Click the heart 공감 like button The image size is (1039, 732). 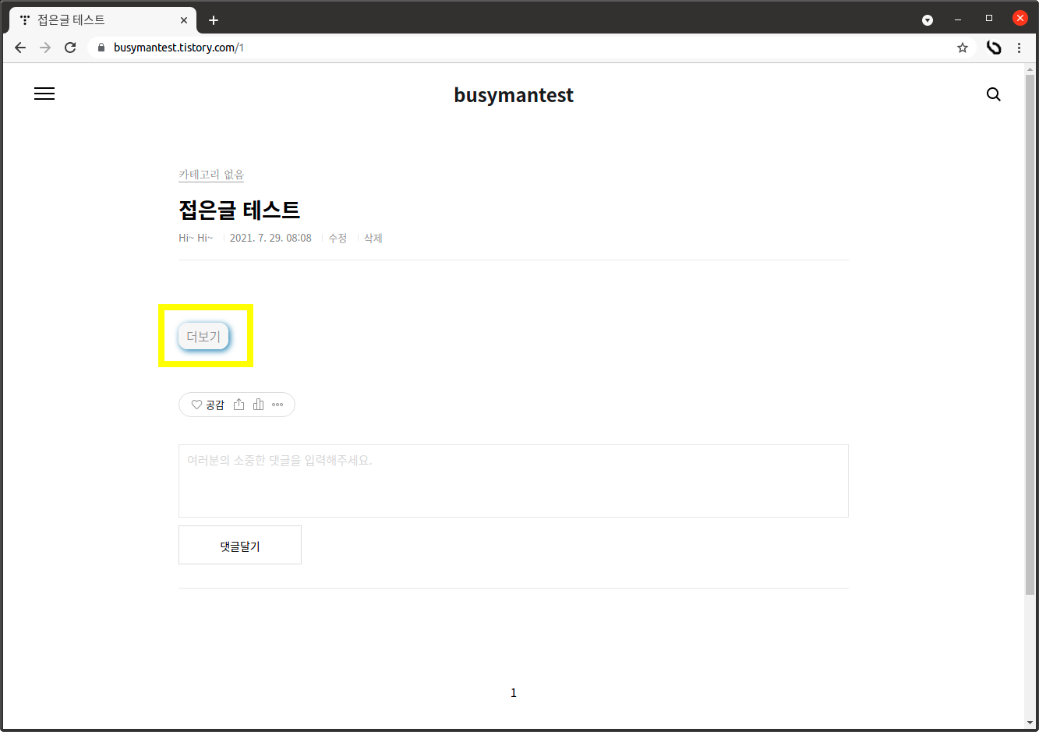(207, 405)
